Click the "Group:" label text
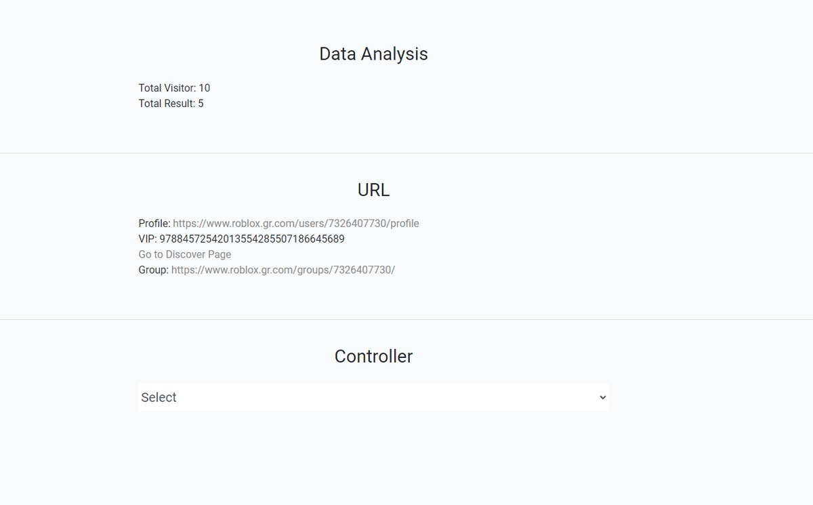Screen dimensions: 813x505 (x=154, y=270)
